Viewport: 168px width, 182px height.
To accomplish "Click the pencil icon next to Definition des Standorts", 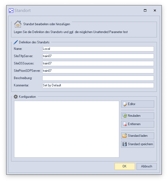I will click(16, 42).
